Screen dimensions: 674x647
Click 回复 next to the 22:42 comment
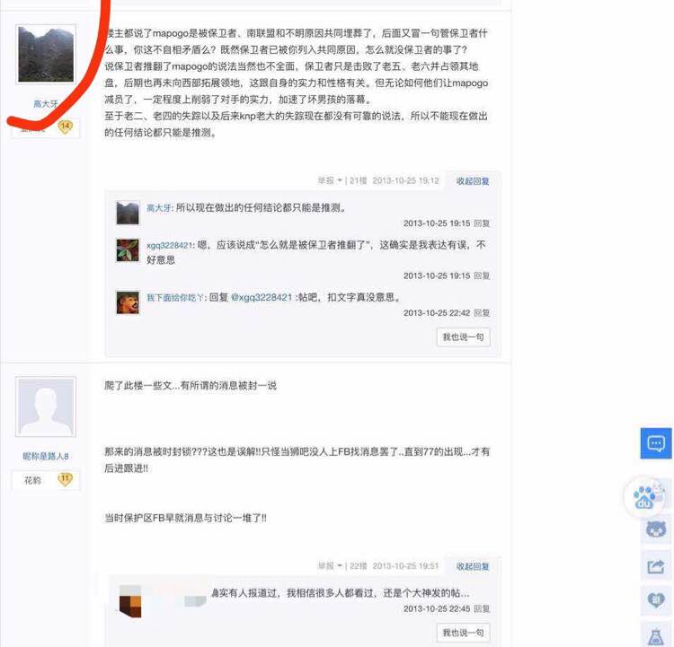point(482,313)
